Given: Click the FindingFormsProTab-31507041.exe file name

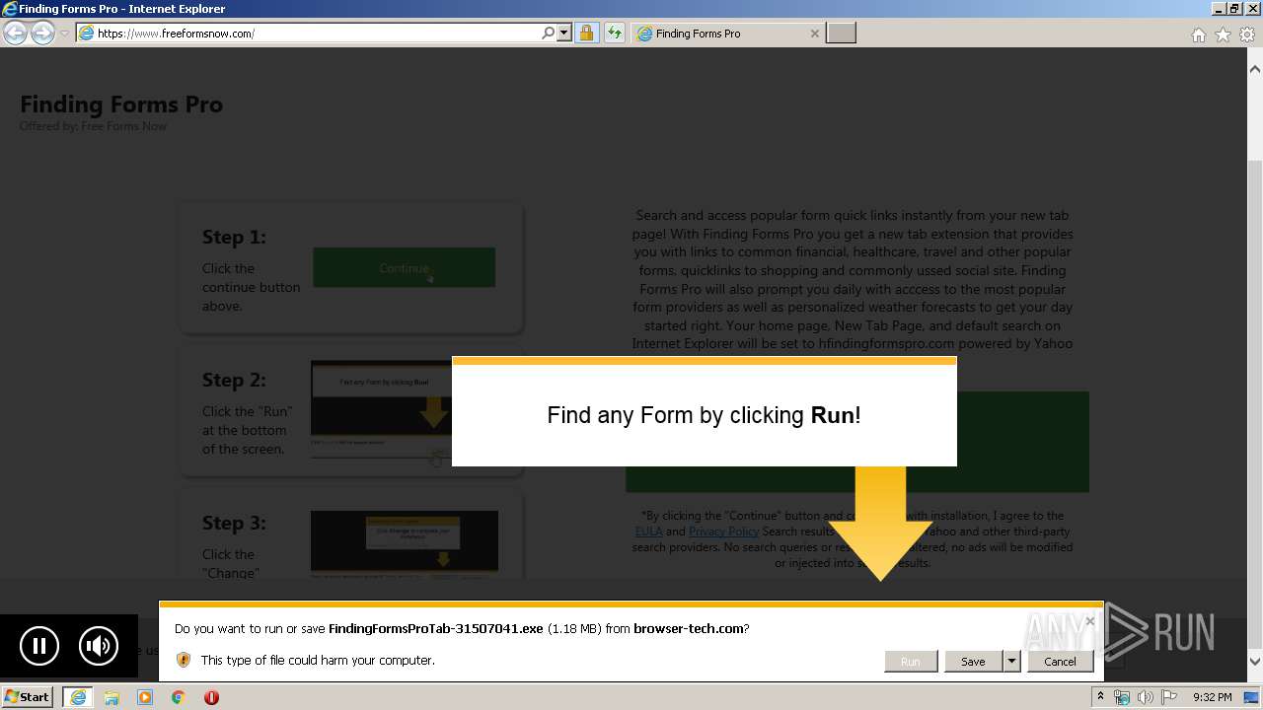Looking at the screenshot, I should click(x=435, y=628).
